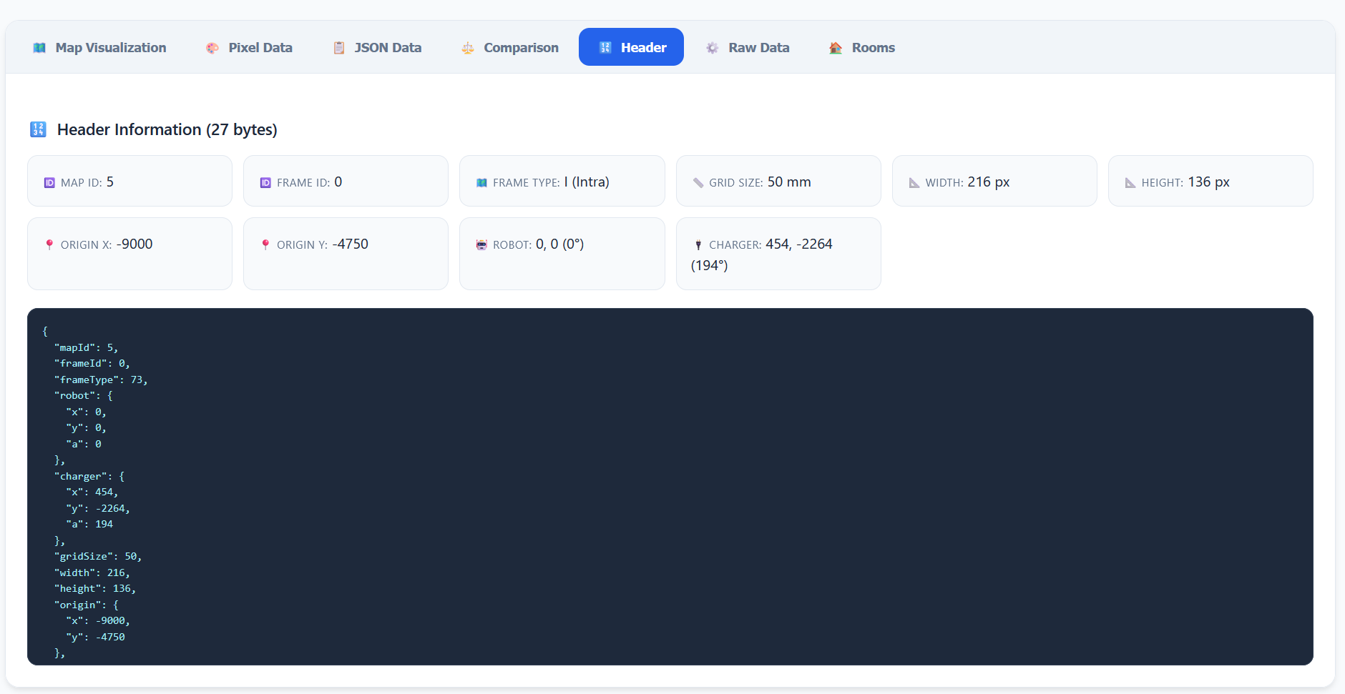Click the "a": 194 line in JSON

tap(89, 525)
